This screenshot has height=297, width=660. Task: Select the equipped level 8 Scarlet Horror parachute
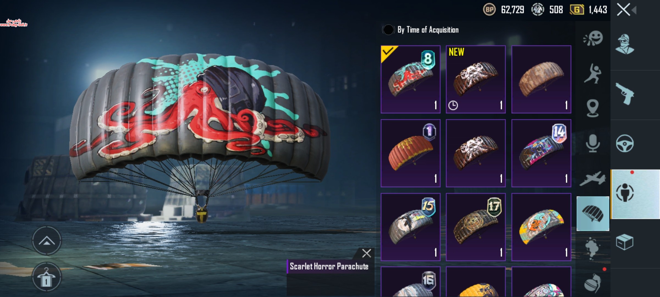pos(411,79)
